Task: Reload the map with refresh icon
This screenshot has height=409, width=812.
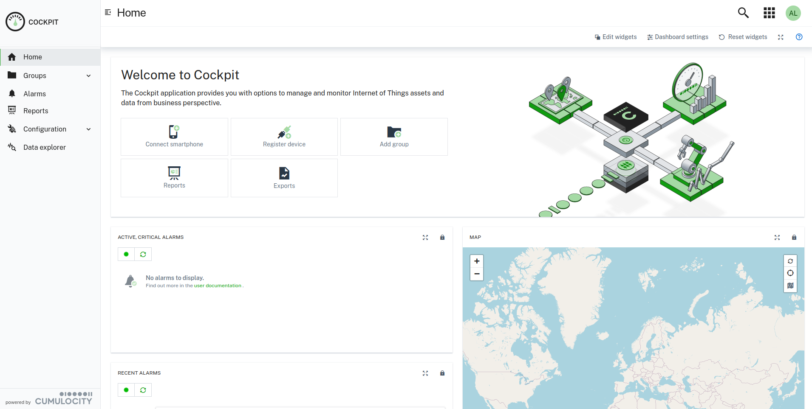Action: point(790,261)
